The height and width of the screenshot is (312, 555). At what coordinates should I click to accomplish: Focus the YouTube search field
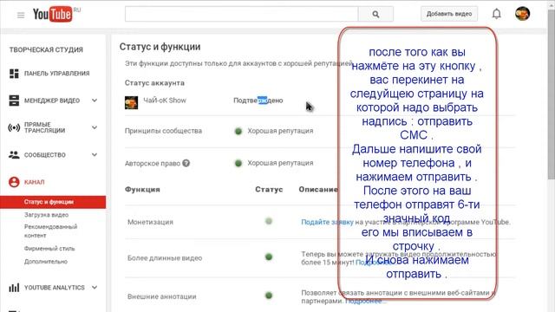pos(241,14)
